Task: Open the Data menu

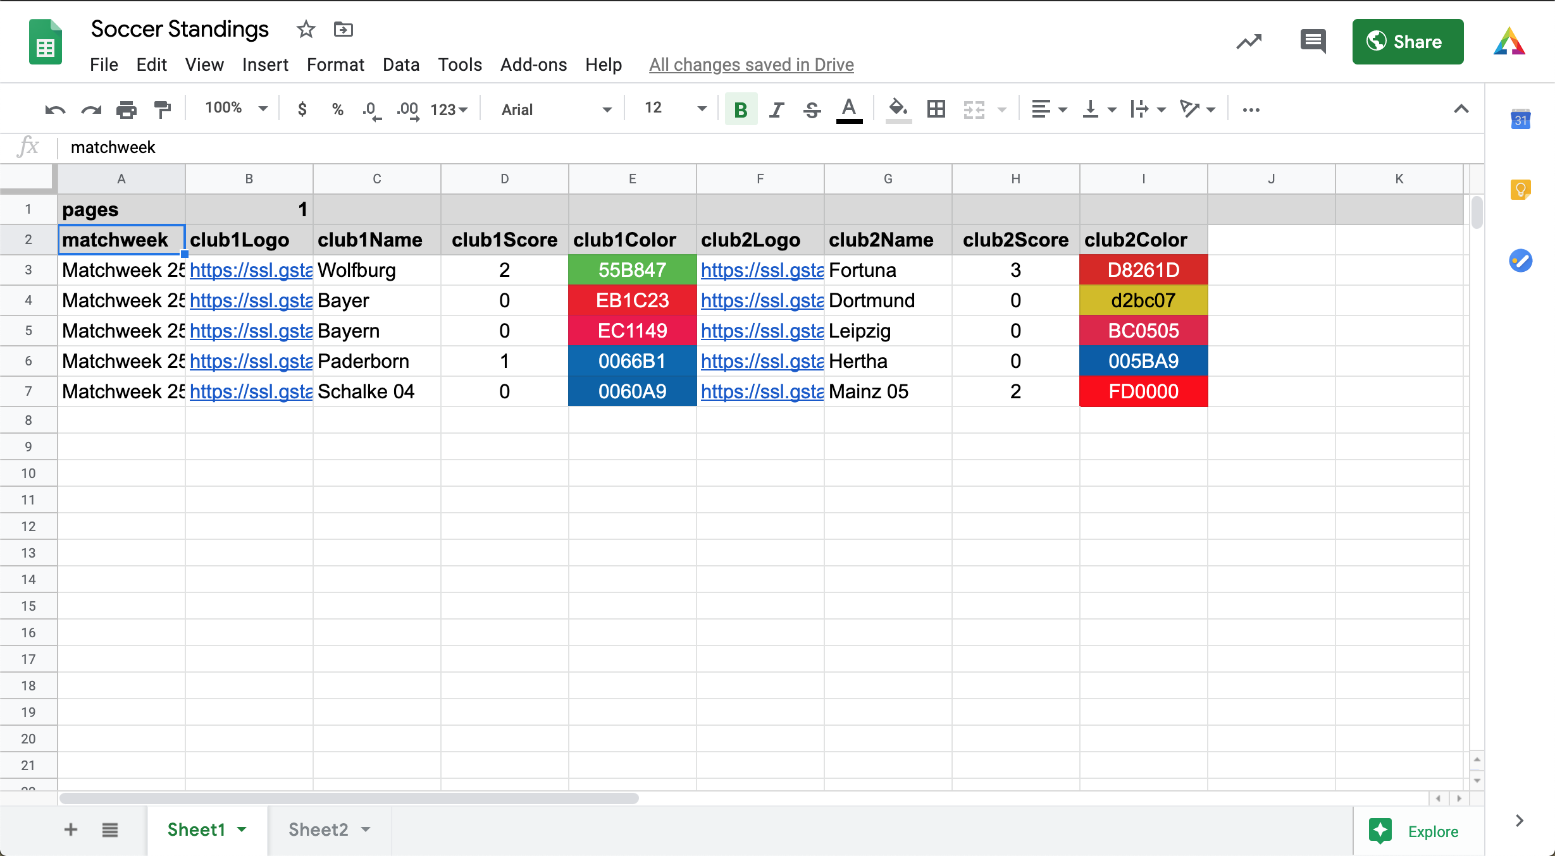Action: pos(401,64)
